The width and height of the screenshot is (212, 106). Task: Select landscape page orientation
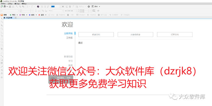39,11
